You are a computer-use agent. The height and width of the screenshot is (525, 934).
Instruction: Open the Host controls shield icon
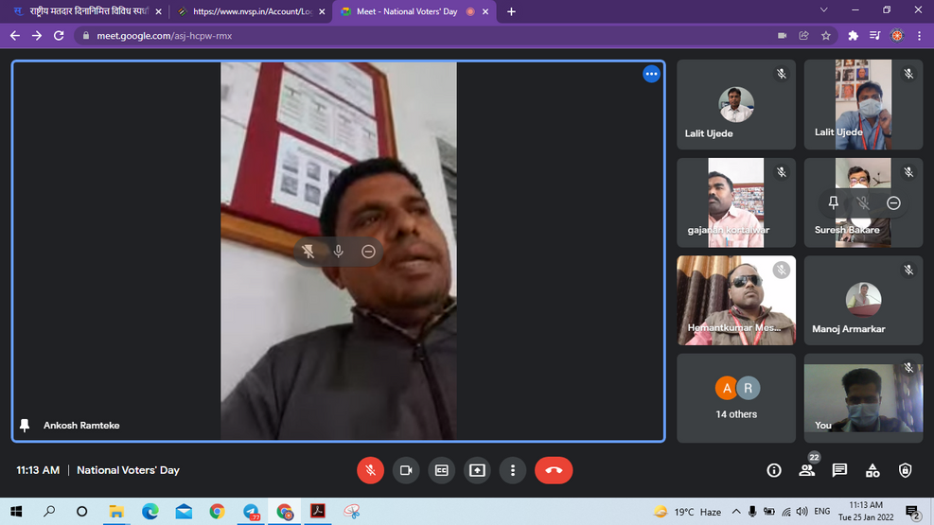point(905,470)
